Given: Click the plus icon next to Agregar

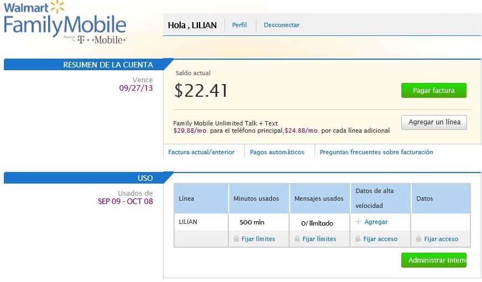Looking at the screenshot, I should pyautogui.click(x=358, y=221).
